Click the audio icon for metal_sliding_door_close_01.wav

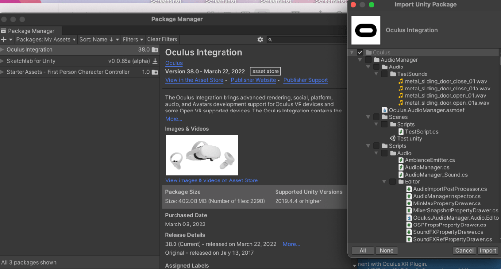(401, 82)
